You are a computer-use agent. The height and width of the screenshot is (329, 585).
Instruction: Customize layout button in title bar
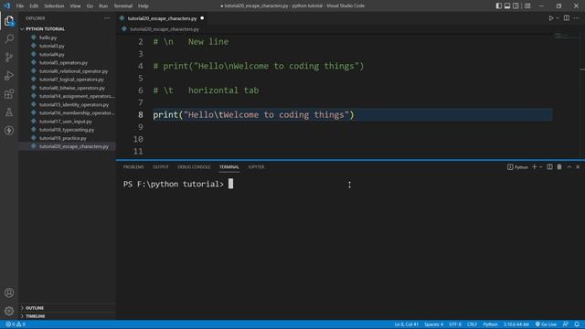coord(527,5)
